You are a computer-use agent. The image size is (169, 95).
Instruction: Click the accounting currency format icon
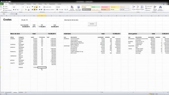pyautogui.click(x=57, y=9)
